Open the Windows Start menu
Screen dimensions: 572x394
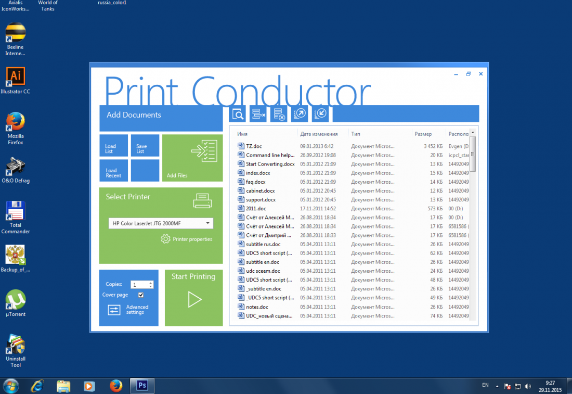10,386
